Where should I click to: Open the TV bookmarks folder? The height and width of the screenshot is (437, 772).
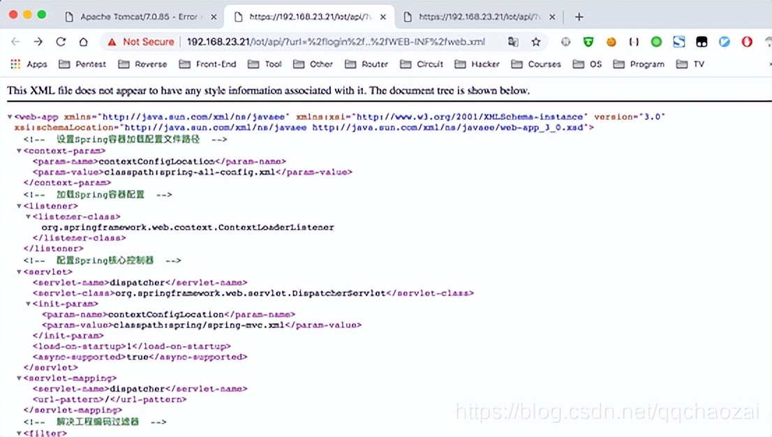690,64
